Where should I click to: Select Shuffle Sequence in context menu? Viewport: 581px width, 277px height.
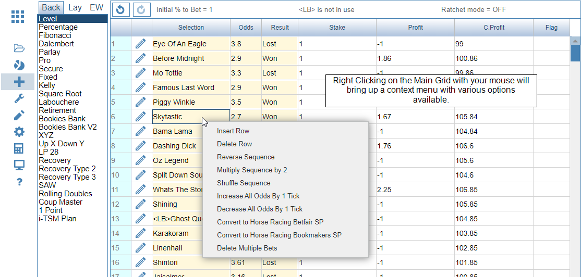244,183
